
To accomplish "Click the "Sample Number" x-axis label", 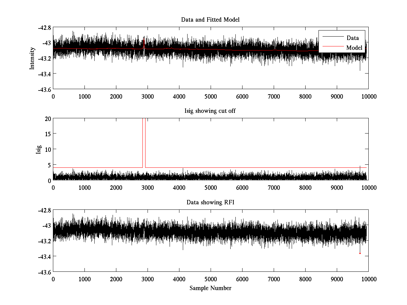I will (210, 288).
